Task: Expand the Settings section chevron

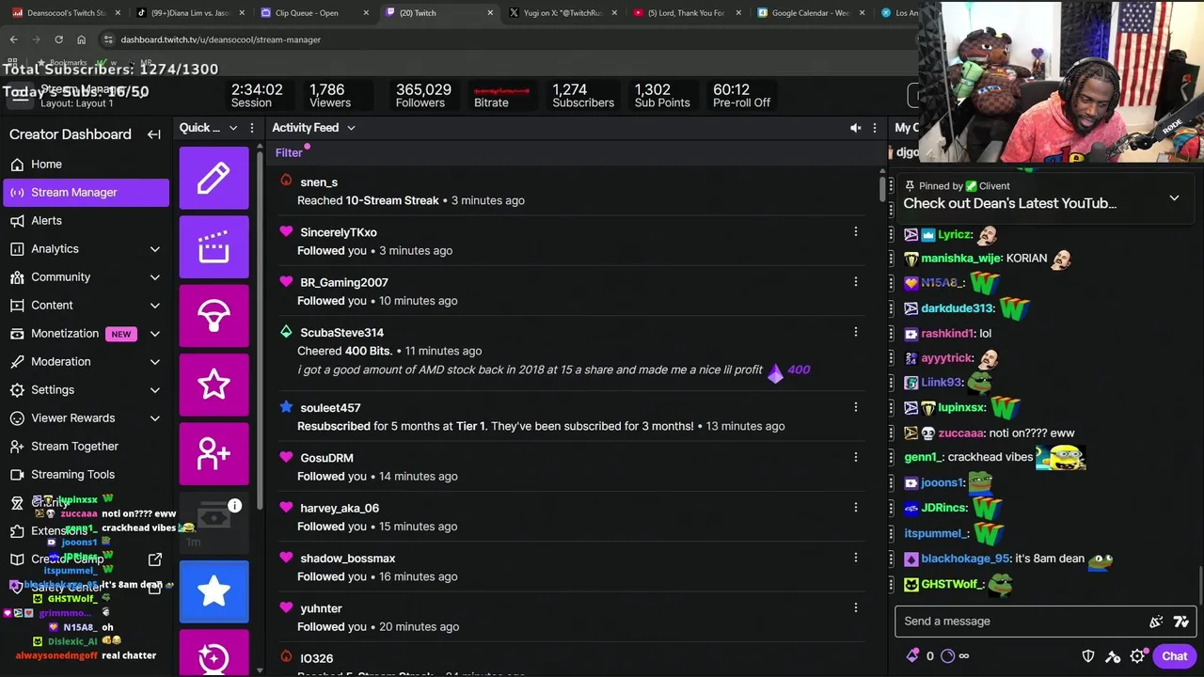Action: [155, 390]
